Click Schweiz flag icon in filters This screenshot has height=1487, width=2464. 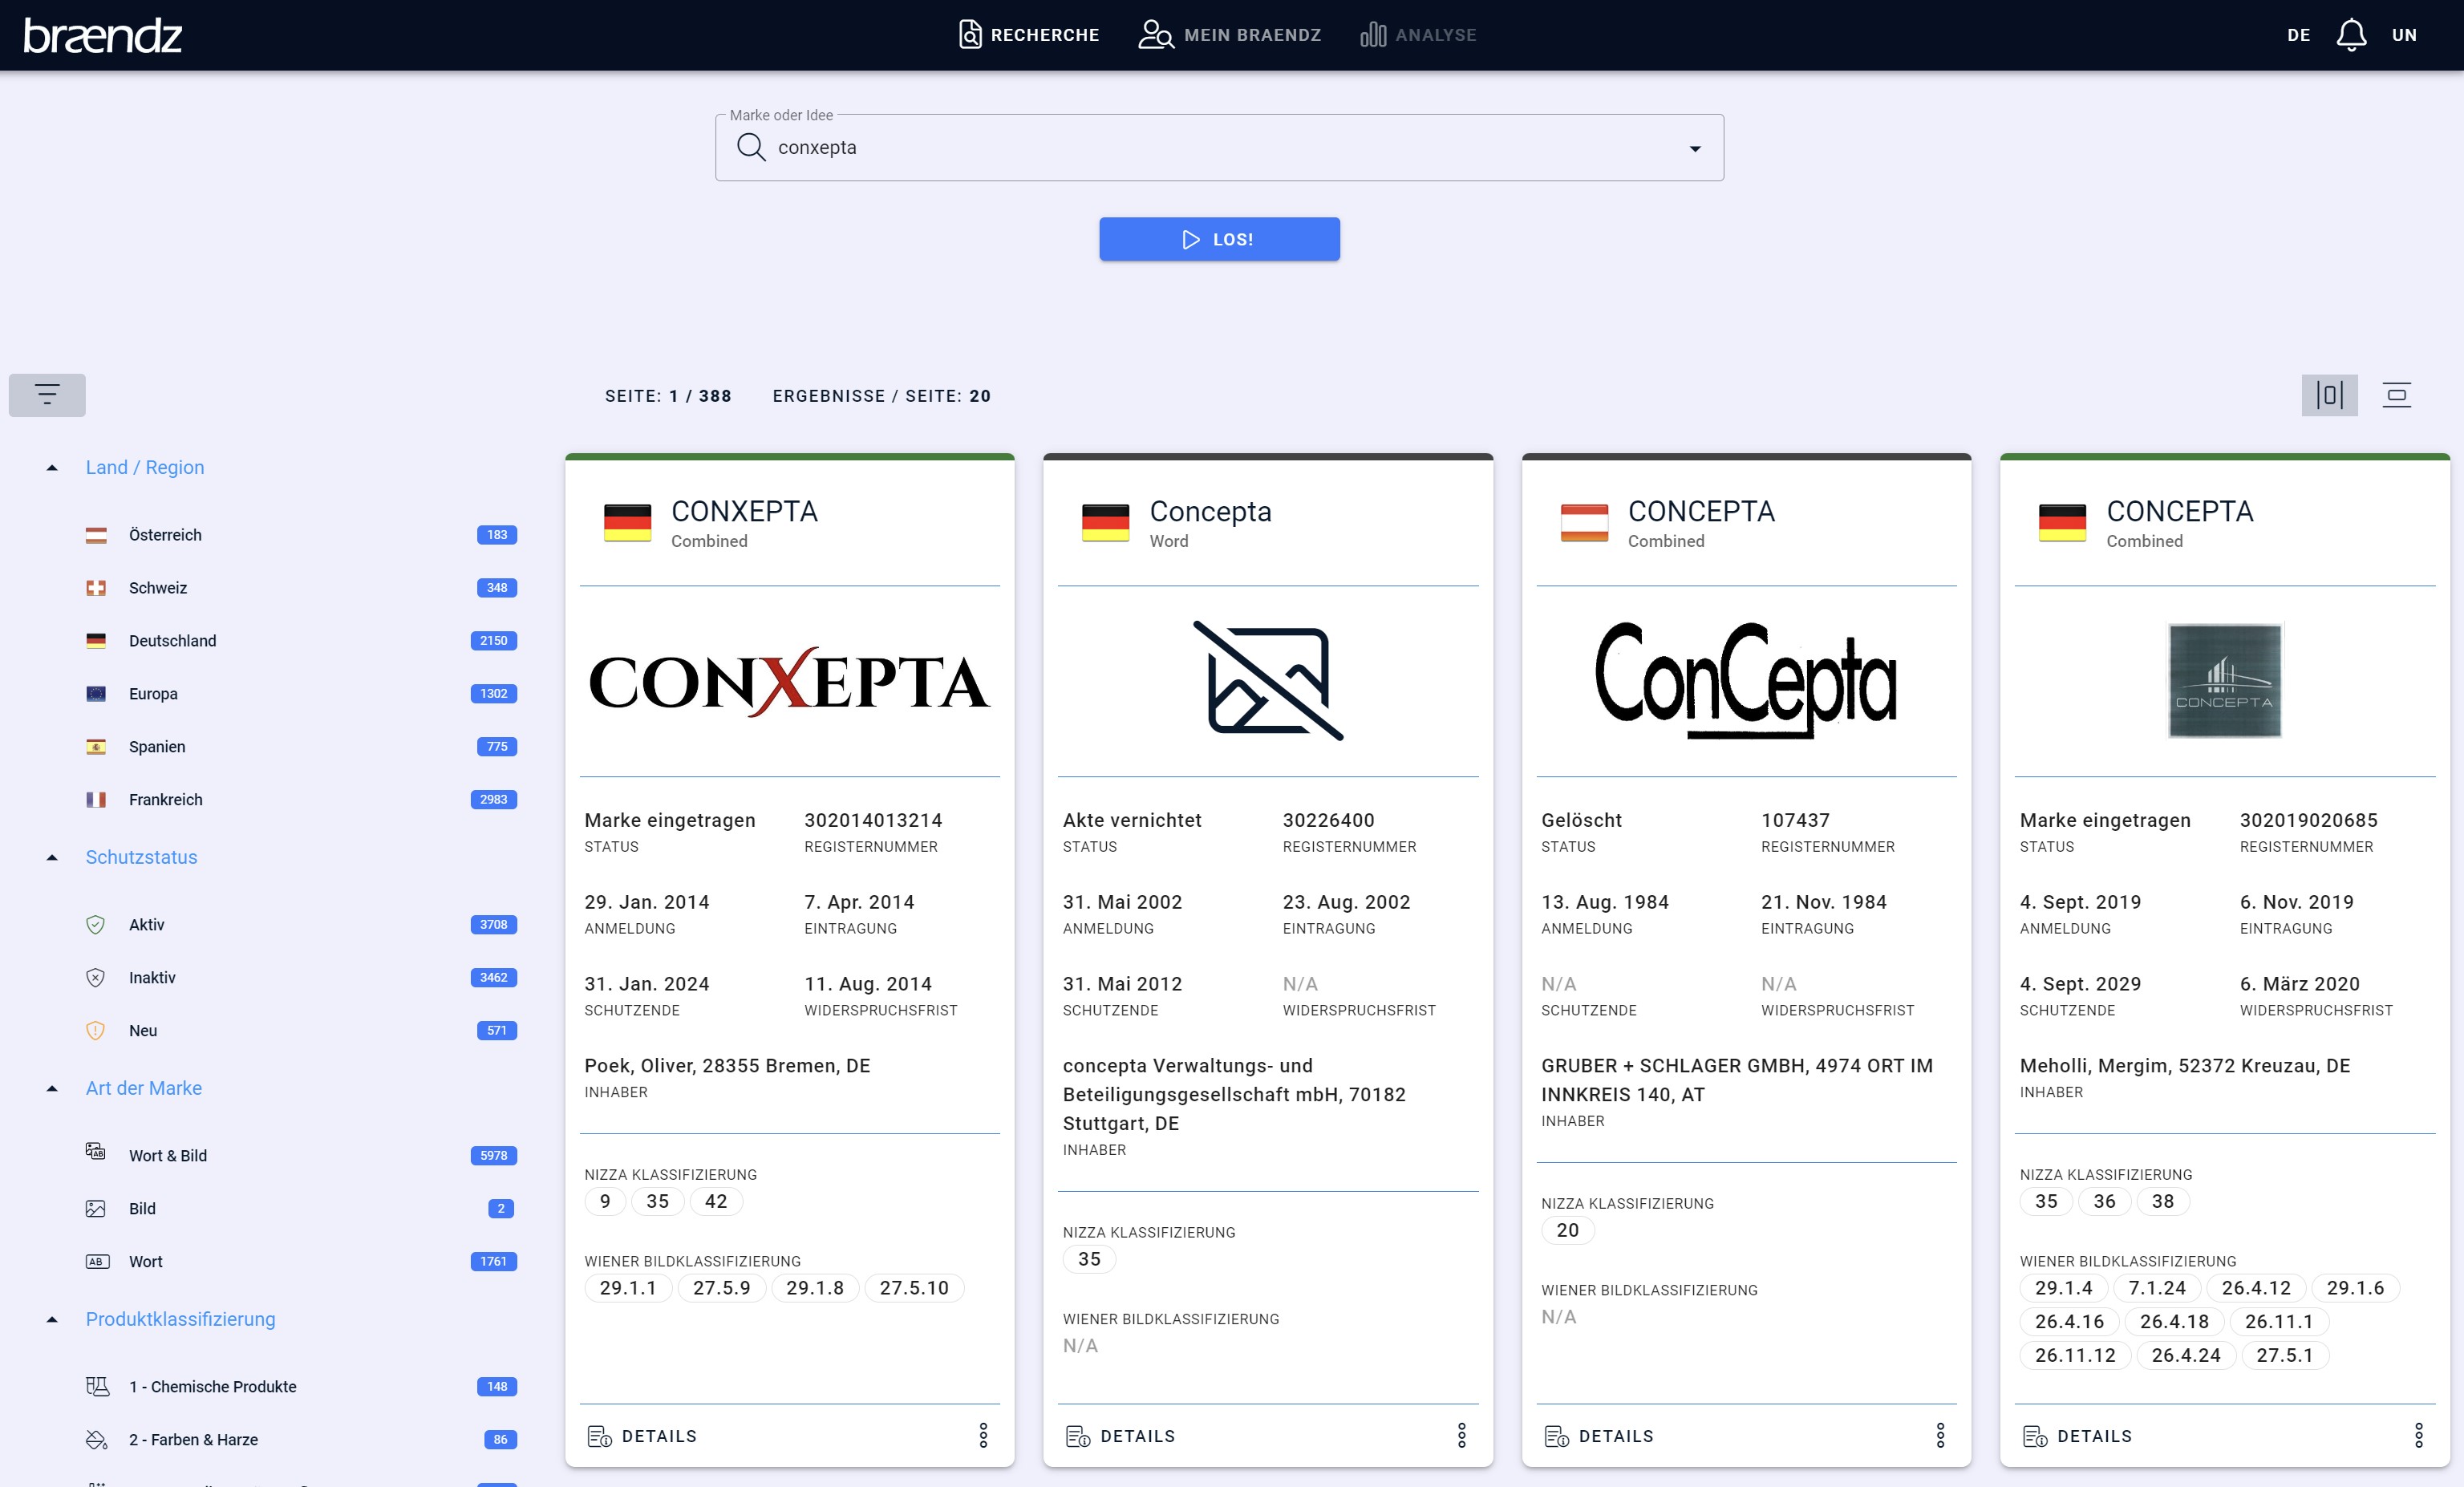96,588
